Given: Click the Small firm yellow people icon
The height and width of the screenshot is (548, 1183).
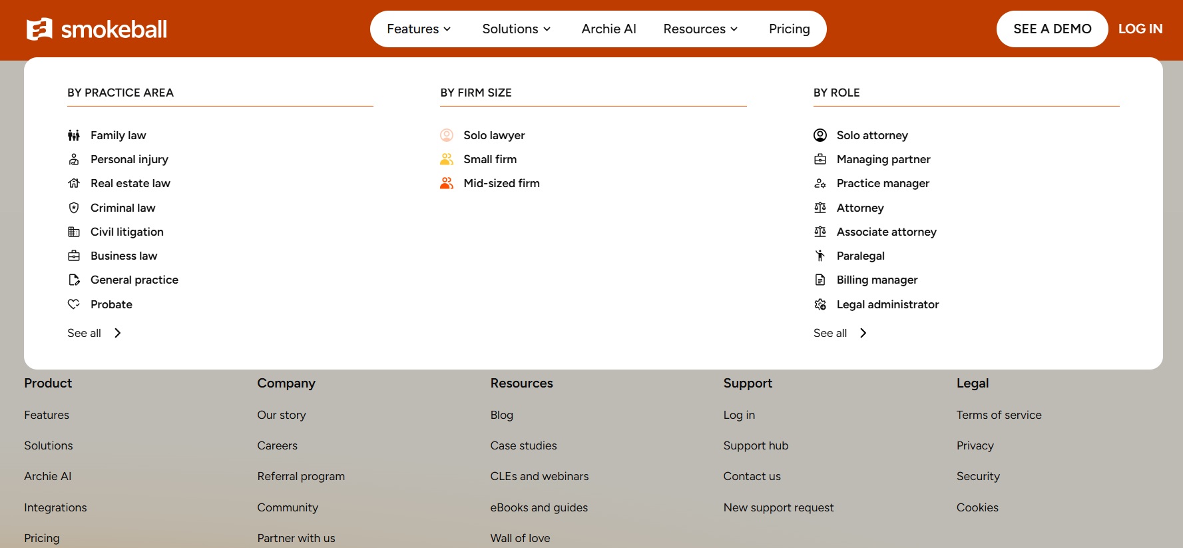Looking at the screenshot, I should (x=447, y=159).
